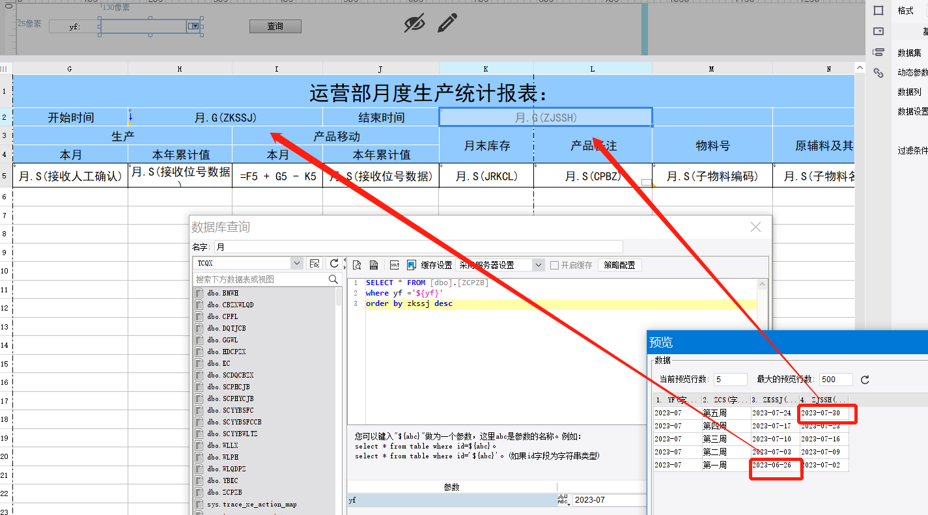Select cell 月.G(ZJSSH)
928x515 pixels.
click(546, 118)
